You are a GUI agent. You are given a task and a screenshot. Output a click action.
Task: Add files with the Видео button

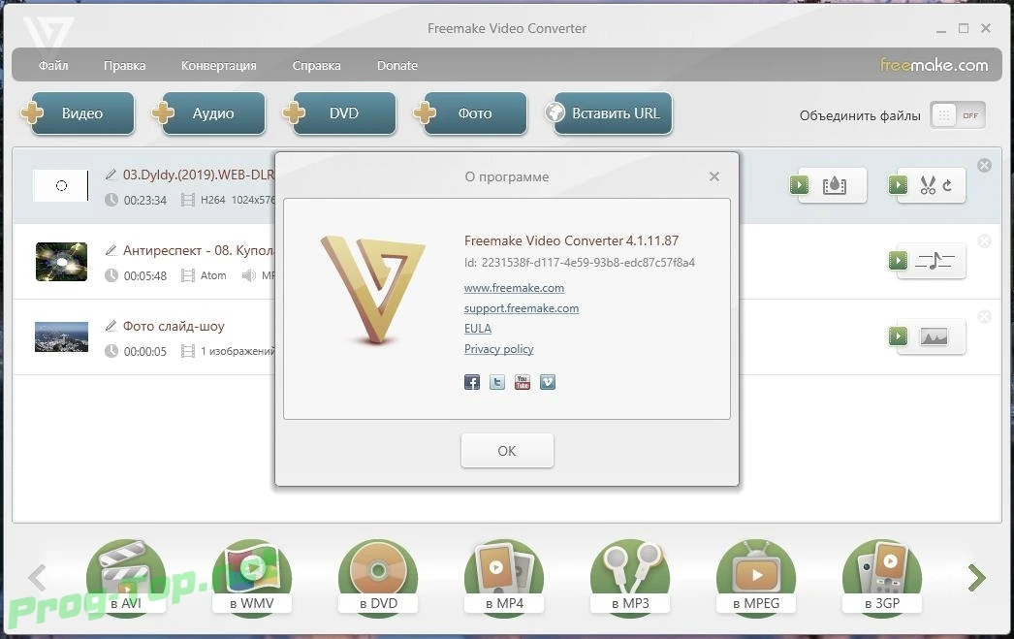coord(78,113)
